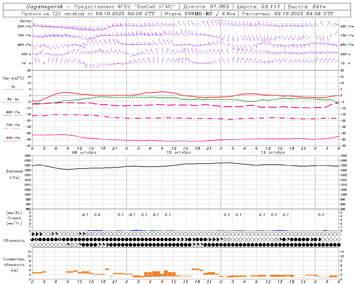Click the '(мм/3ч.)' precipitation unit label
This screenshot has width=355, height=284.
pyautogui.click(x=14, y=213)
